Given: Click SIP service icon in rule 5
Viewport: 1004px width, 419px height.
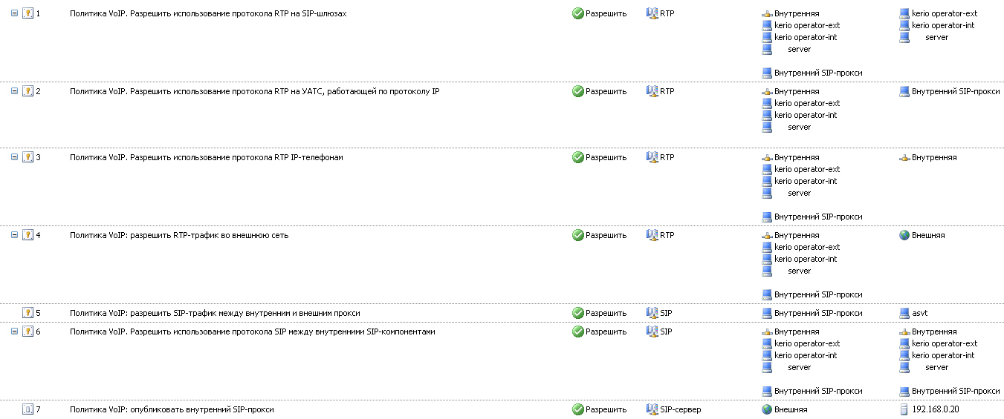Looking at the screenshot, I should tap(652, 313).
